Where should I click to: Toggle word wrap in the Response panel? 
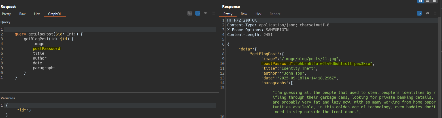[x=419, y=13]
